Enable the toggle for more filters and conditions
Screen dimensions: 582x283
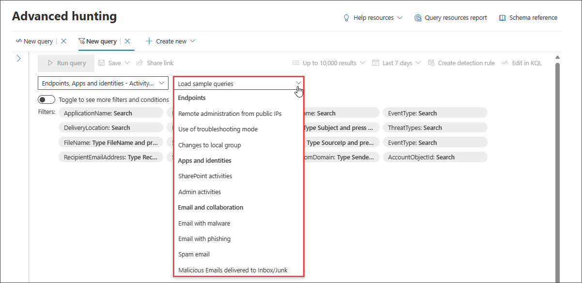point(46,99)
